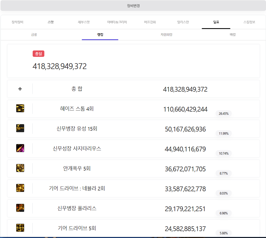Switch to the 장착장비 tab
The height and width of the screenshot is (238, 266).
18,22
